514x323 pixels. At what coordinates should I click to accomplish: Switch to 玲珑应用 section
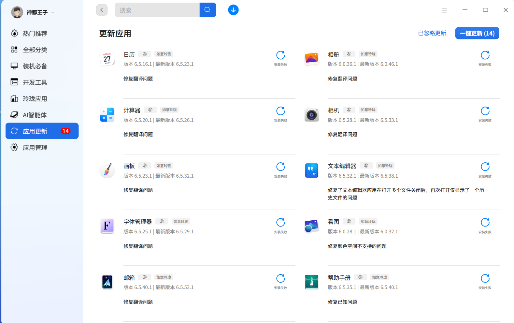[42, 98]
